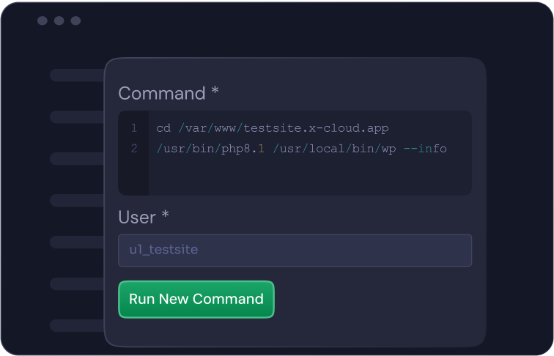Screen dimensions: 554x356
Task: Click the --info flag in the command
Action: (425, 149)
